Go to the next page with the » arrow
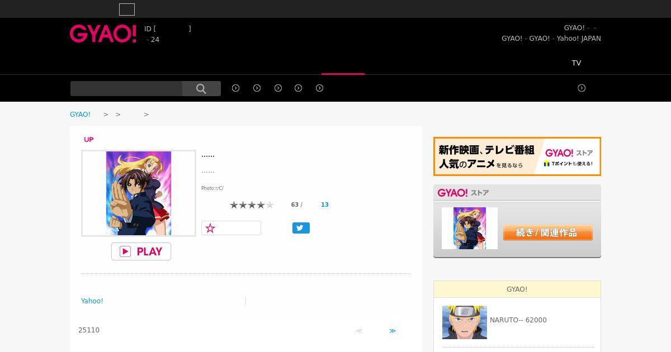The image size is (671, 352). pyautogui.click(x=393, y=331)
